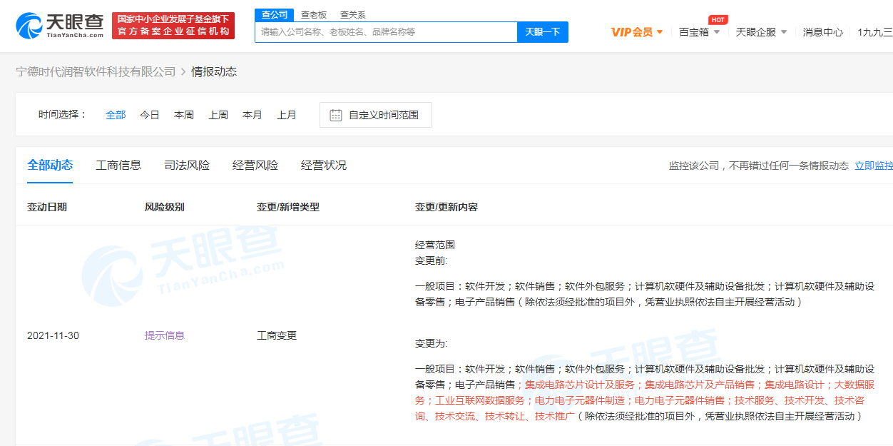
Task: Open the 经营风险 tab
Action: click(x=255, y=165)
